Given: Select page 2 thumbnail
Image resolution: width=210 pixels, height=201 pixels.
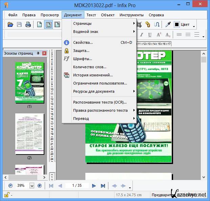Looking at the screenshot, I should pyautogui.click(x=29, y=134).
